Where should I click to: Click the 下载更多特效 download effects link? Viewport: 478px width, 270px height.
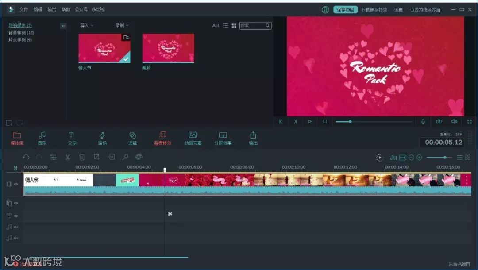(x=375, y=9)
